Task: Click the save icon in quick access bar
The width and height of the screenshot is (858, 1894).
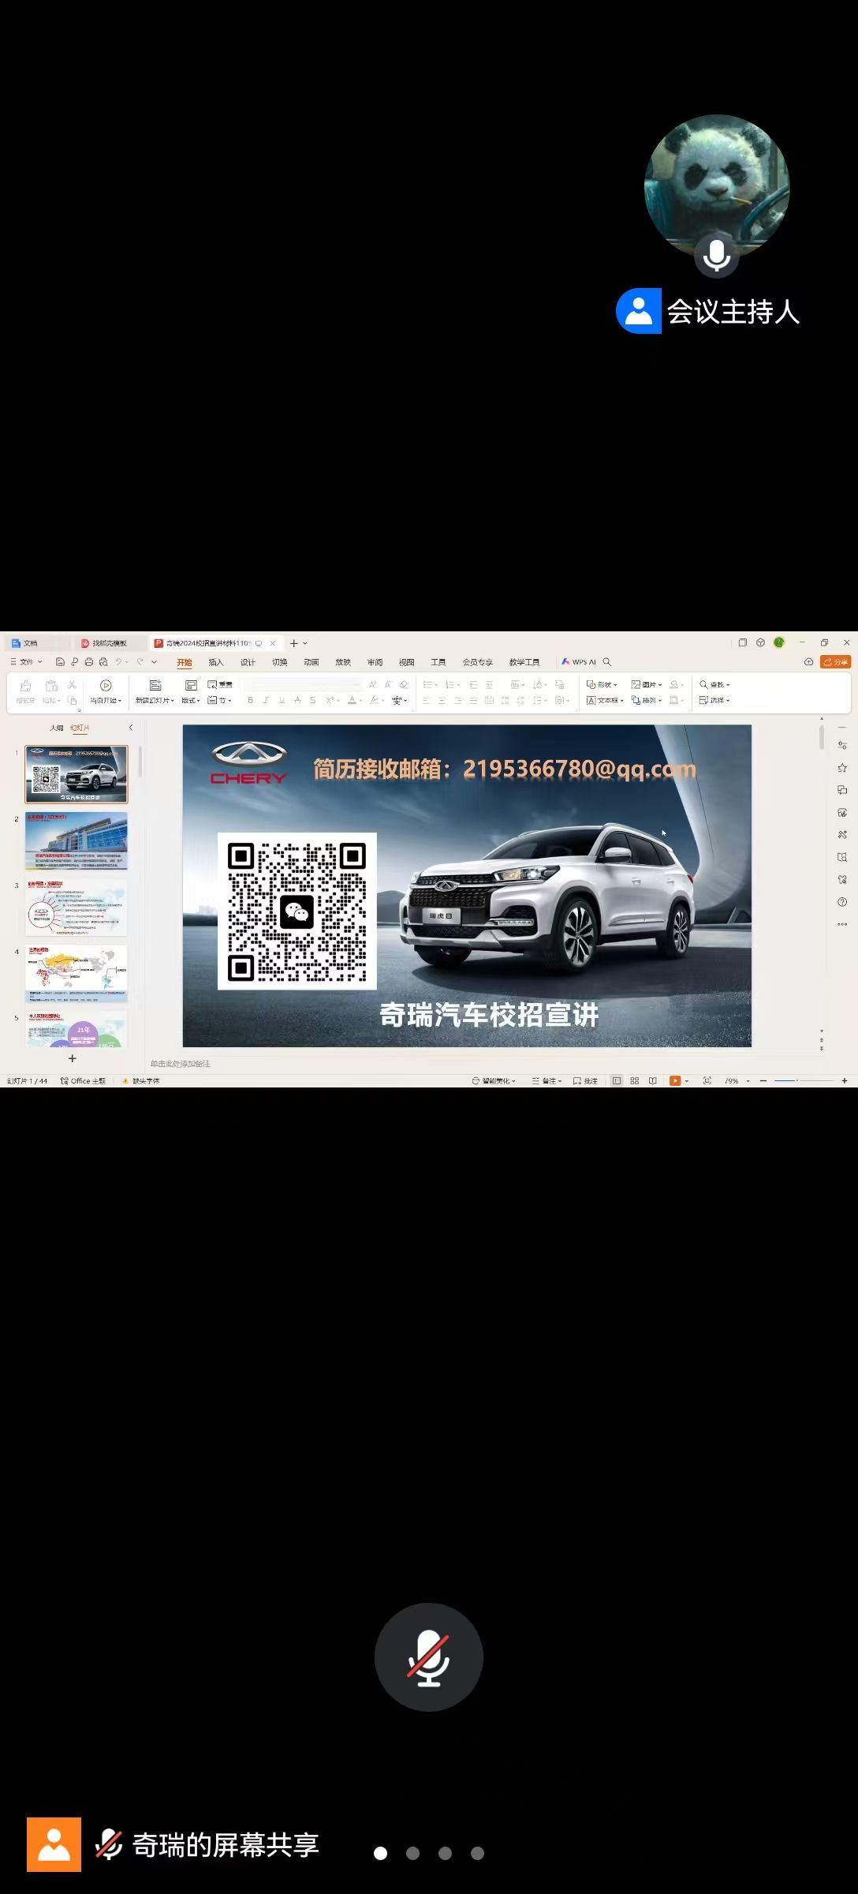Action: (60, 662)
